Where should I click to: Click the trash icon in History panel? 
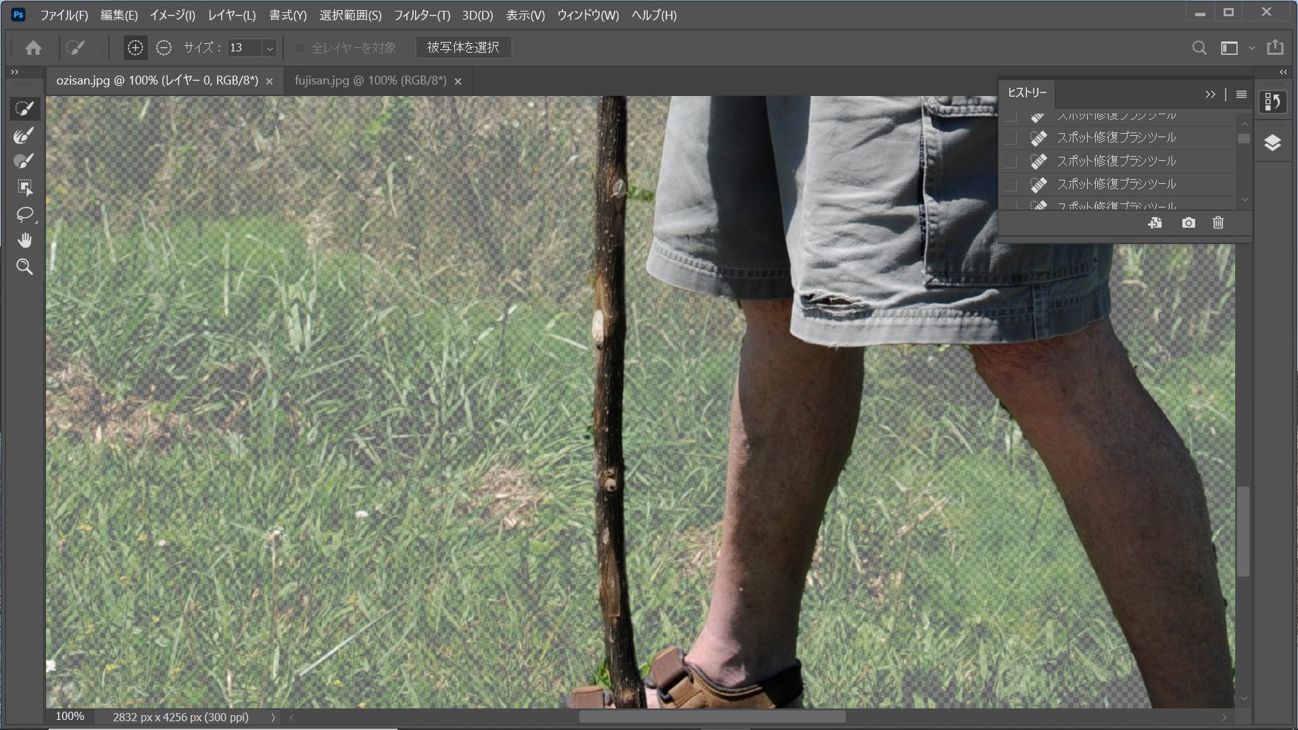coord(1218,223)
